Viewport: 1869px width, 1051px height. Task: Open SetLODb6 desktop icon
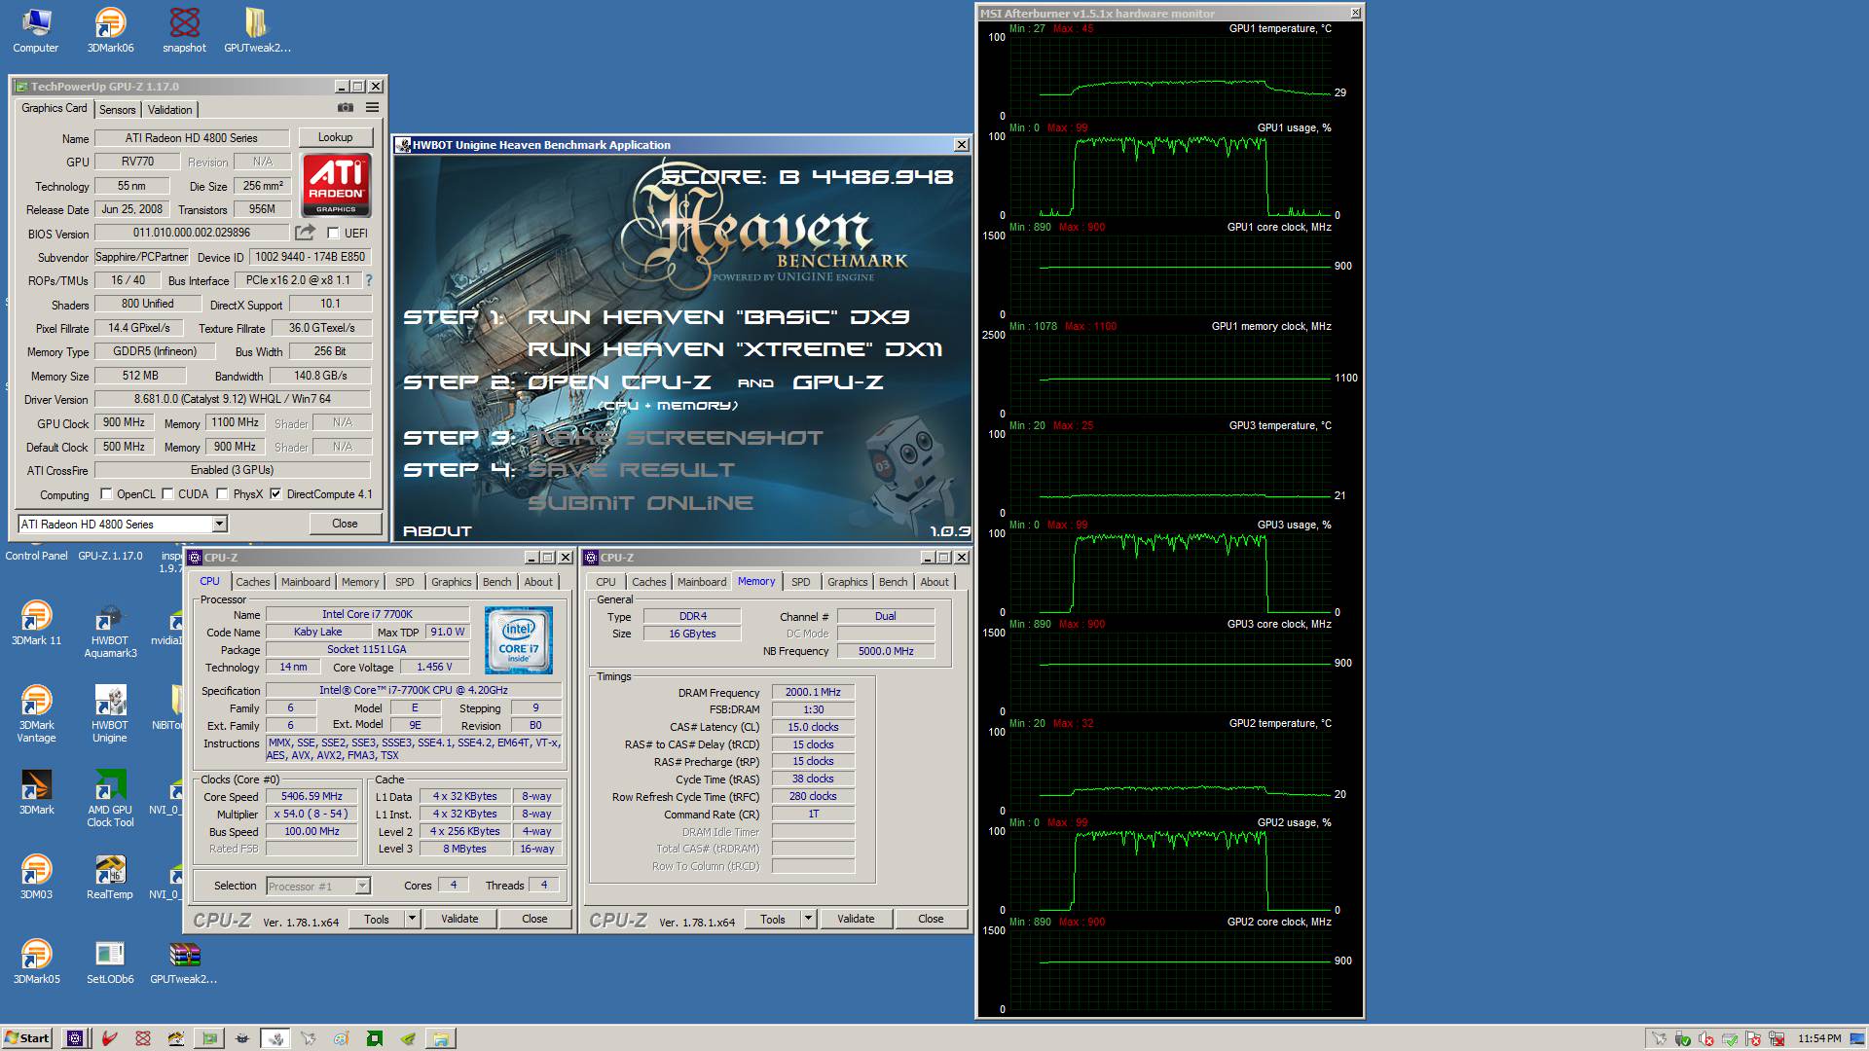[x=110, y=961]
